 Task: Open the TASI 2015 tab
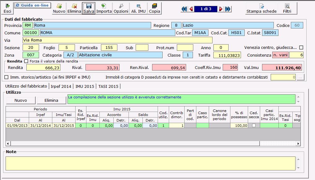[x=108, y=86]
